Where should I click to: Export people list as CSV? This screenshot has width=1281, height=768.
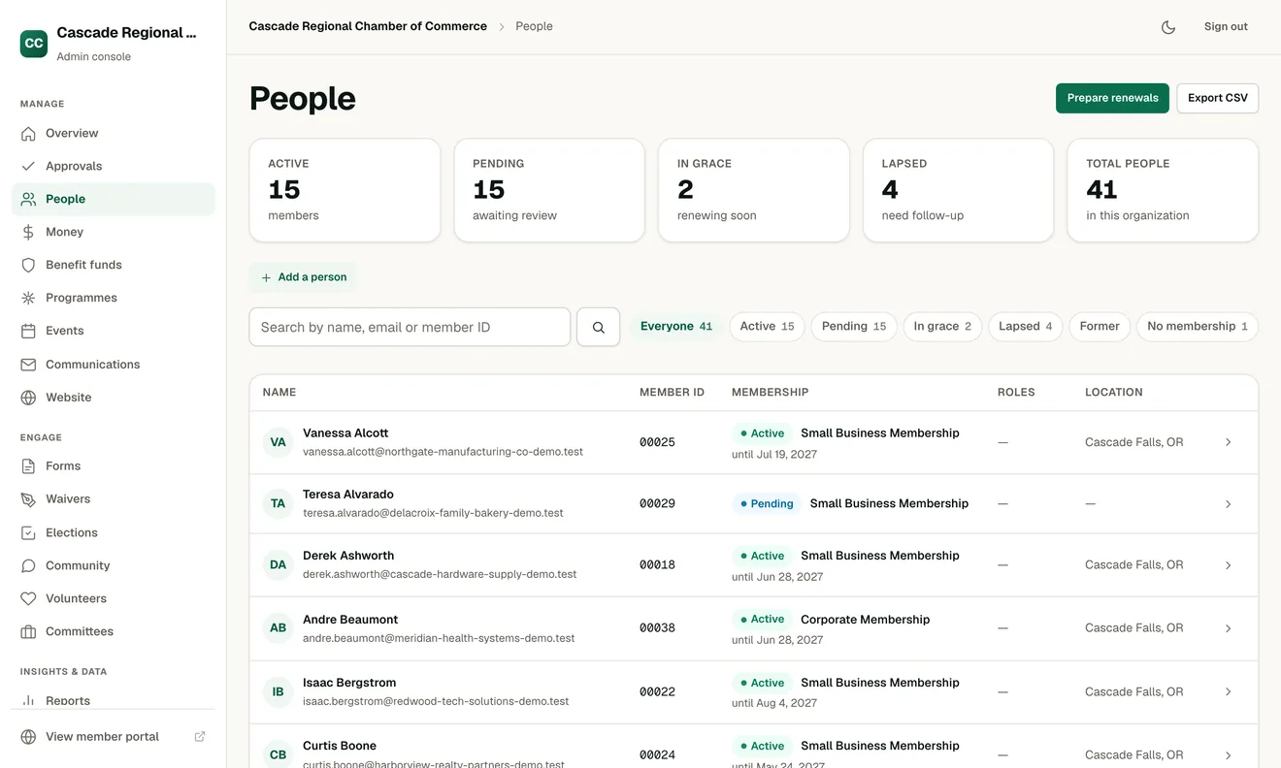pyautogui.click(x=1218, y=98)
